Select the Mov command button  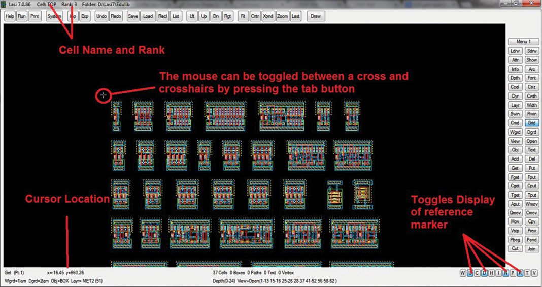515,222
